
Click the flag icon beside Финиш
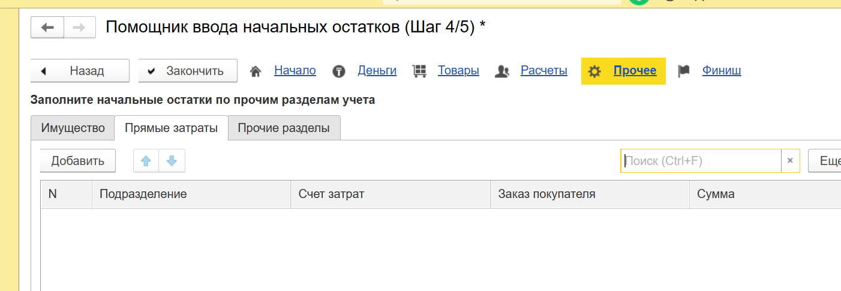[684, 71]
